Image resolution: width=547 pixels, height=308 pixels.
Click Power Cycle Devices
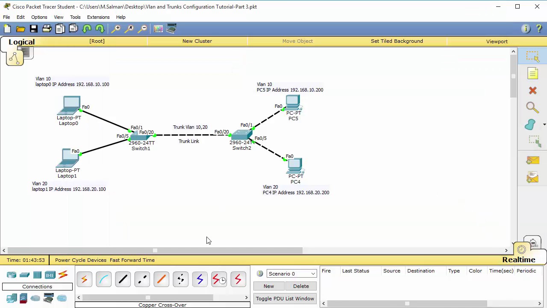(81, 260)
